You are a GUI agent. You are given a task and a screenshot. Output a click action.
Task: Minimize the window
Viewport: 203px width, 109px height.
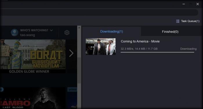pyautogui.click(x=184, y=4)
